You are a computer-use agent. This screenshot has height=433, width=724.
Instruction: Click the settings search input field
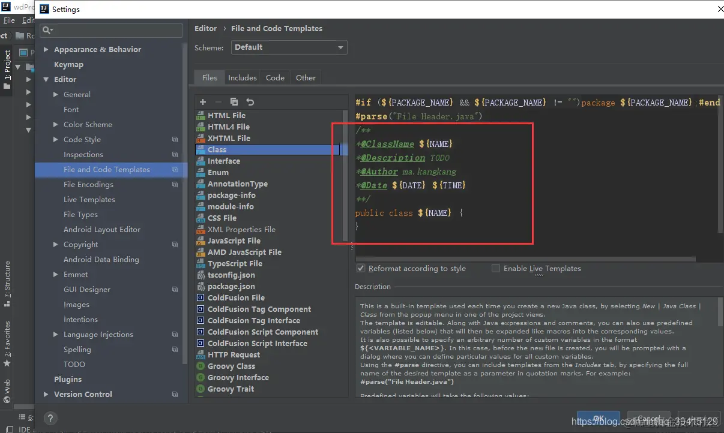point(111,30)
